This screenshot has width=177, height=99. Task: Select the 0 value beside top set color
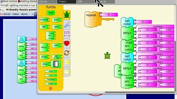coord(143,22)
